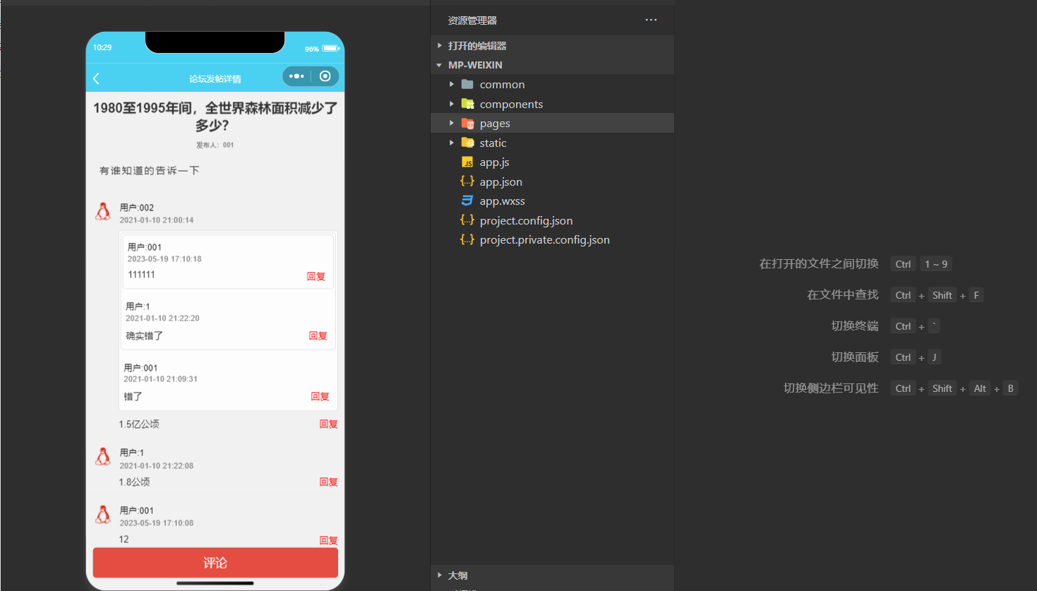
Task: Click the components folder icon
Action: click(467, 104)
